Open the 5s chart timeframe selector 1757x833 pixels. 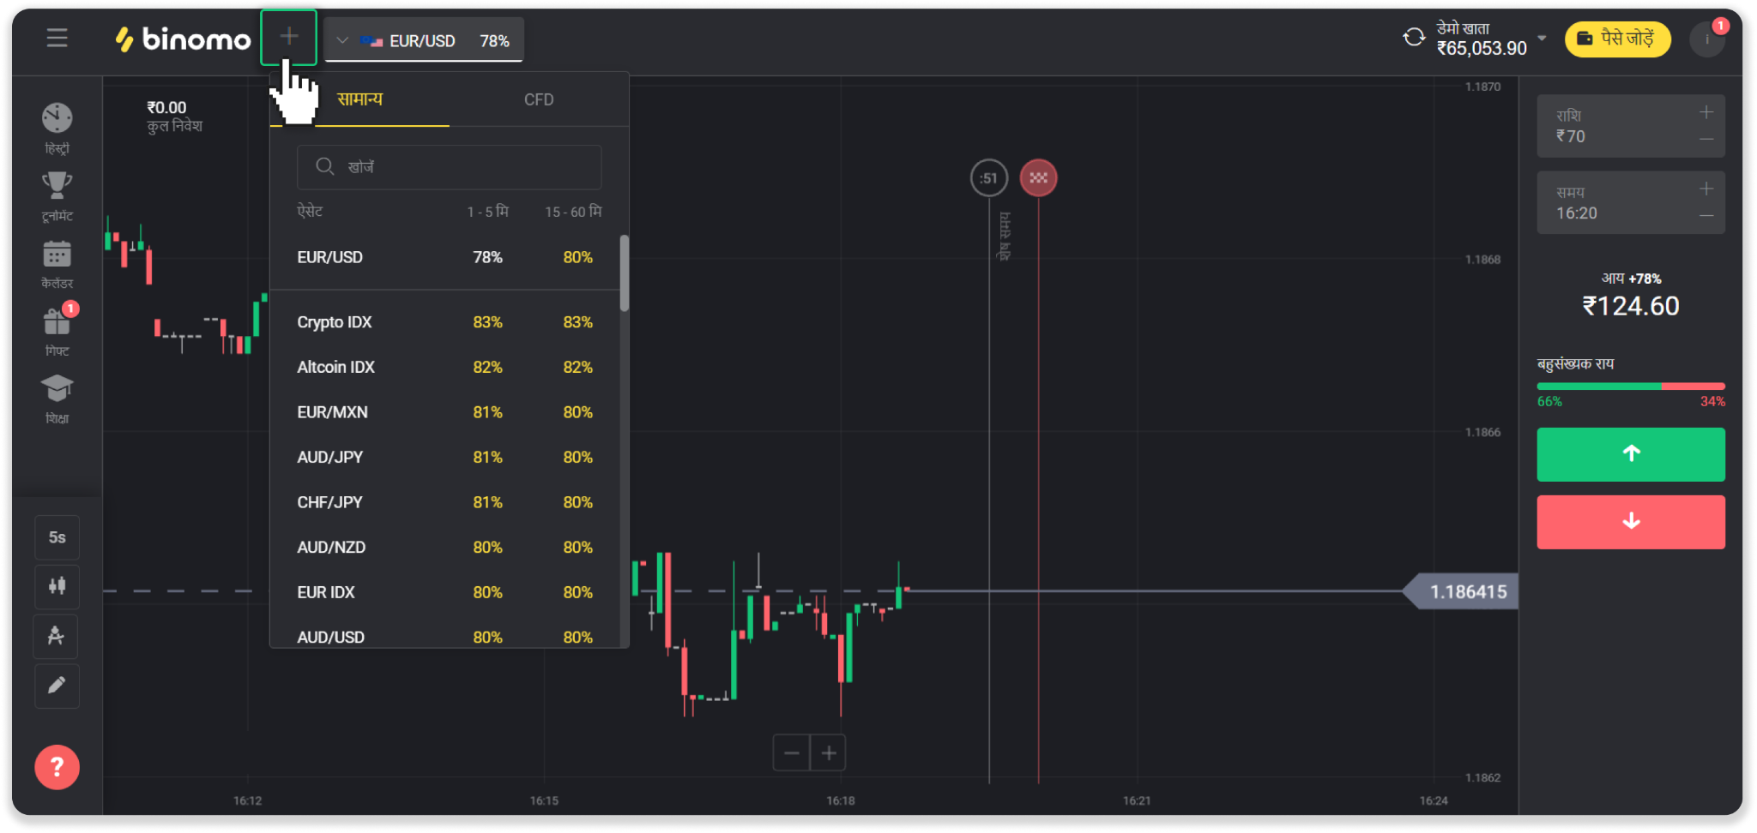point(57,537)
